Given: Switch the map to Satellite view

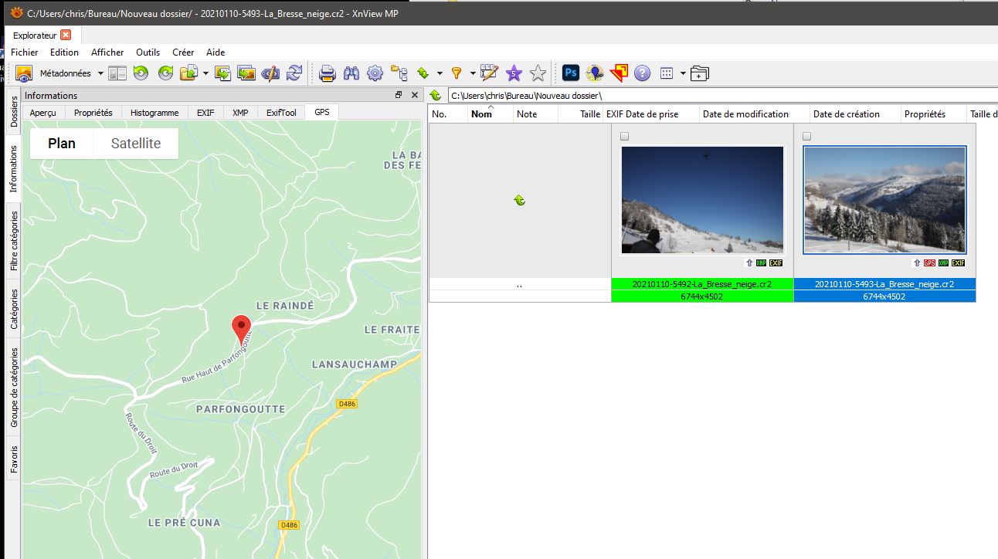Looking at the screenshot, I should pos(136,144).
